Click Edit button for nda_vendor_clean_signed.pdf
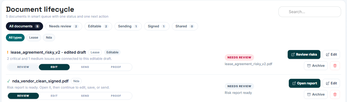This screenshot has height=102, width=347. click(331, 83)
